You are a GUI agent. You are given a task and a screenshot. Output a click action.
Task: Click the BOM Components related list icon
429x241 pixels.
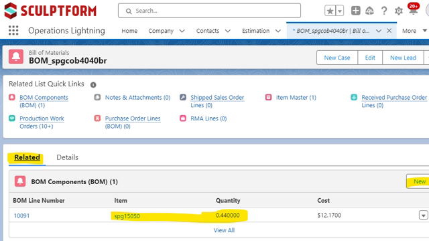click(20, 181)
